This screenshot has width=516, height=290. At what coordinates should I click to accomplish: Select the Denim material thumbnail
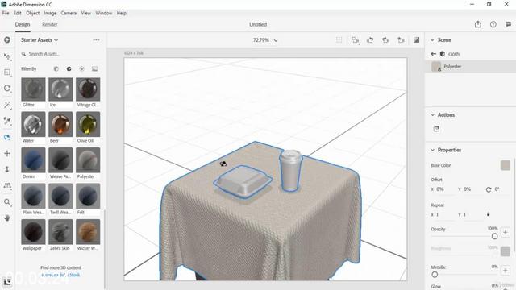click(33, 160)
